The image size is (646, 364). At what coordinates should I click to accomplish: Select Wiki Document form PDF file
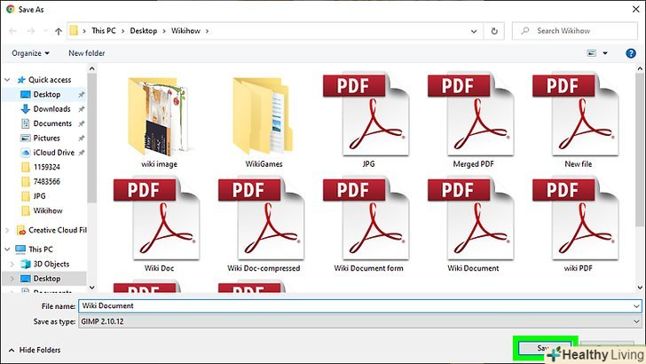click(368, 226)
